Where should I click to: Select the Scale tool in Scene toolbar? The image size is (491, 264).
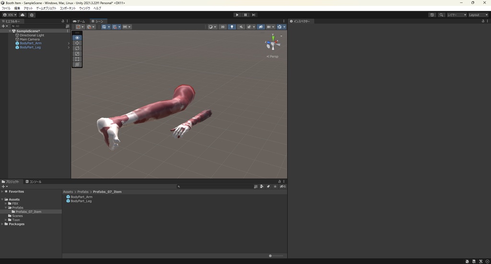point(77,54)
